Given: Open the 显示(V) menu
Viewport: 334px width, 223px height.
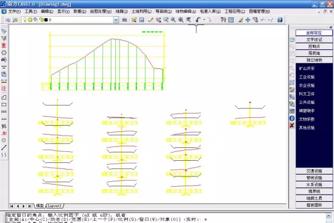Looking at the screenshot, I should (x=63, y=12).
